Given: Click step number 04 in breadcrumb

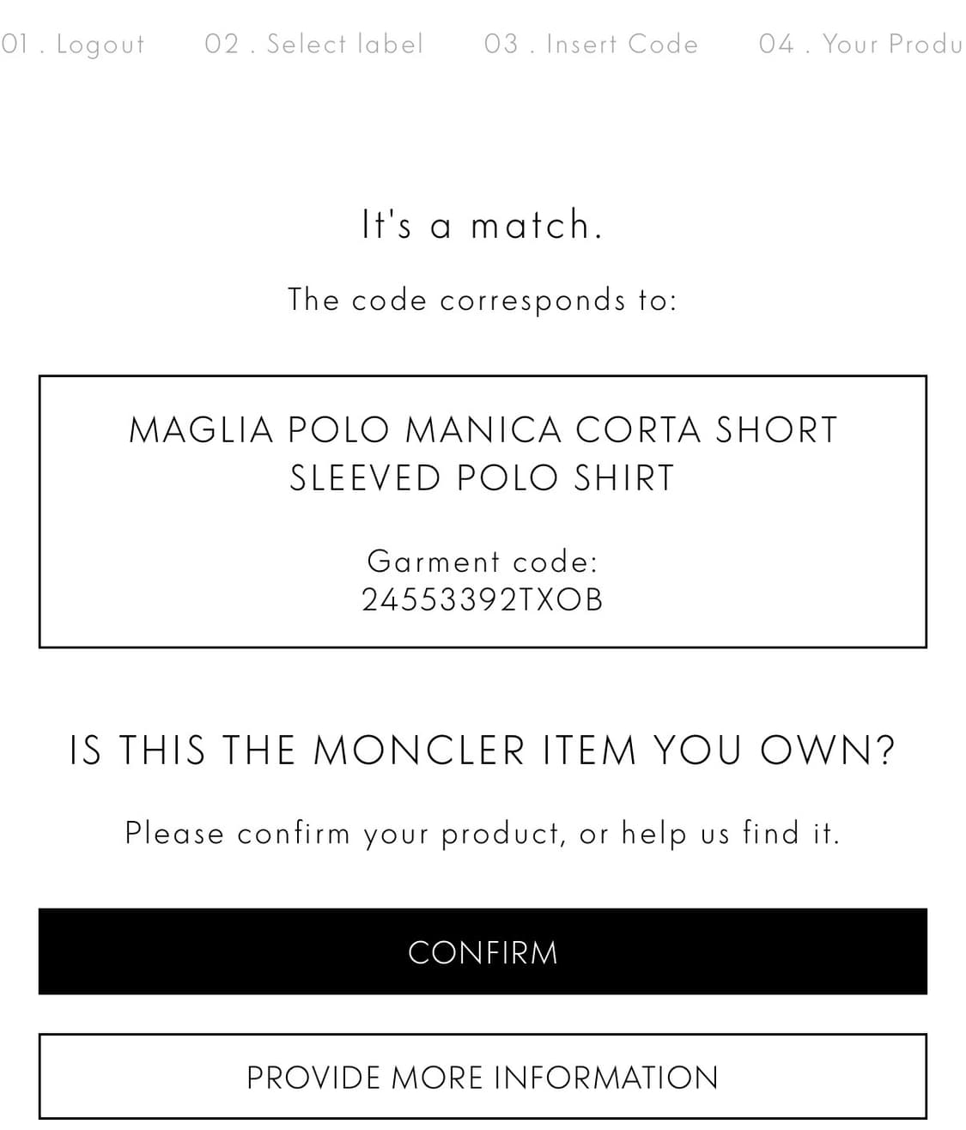Looking at the screenshot, I should (775, 44).
